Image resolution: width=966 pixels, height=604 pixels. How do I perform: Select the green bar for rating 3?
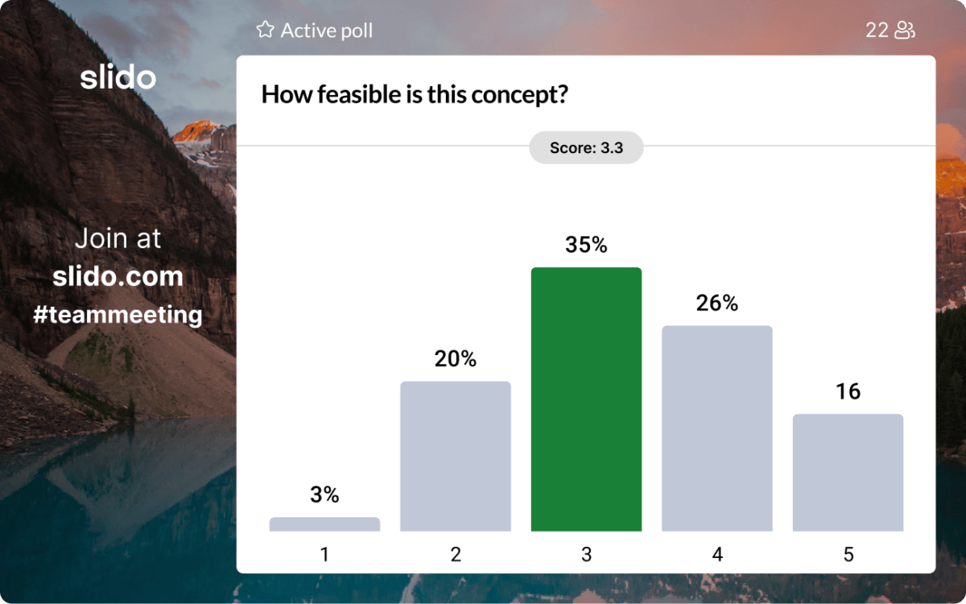[586, 399]
